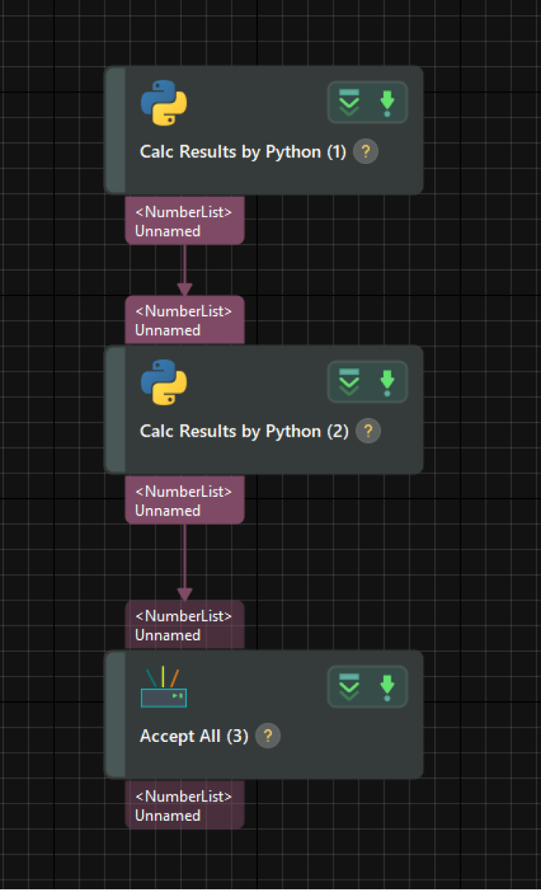The image size is (541, 890).
Task: Click the Python icon on Calc Results by Python (2)
Action: (x=164, y=382)
